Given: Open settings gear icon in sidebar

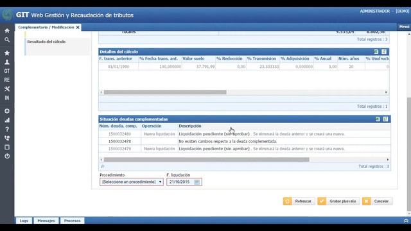Looking at the screenshot, I should [x=7, y=111].
